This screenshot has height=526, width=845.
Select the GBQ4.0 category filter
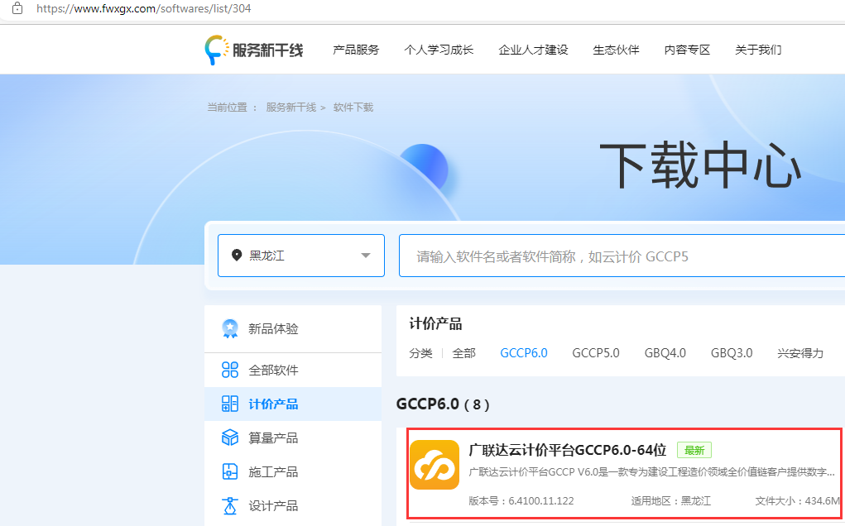pyautogui.click(x=665, y=353)
